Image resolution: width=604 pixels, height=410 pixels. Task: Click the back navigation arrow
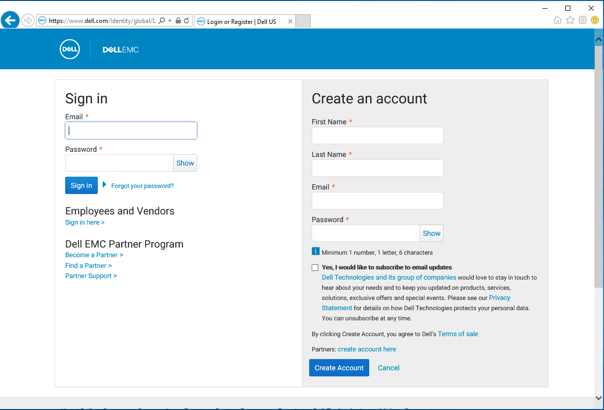pyautogui.click(x=10, y=20)
